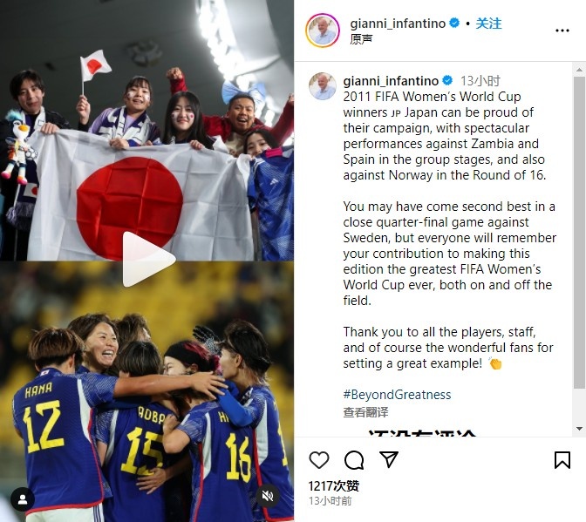Click the caption scrollbar thumb

pyautogui.click(x=579, y=233)
